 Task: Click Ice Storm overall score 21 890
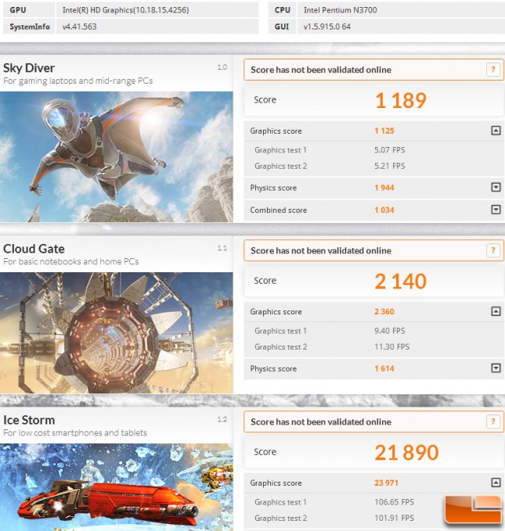pyautogui.click(x=406, y=453)
